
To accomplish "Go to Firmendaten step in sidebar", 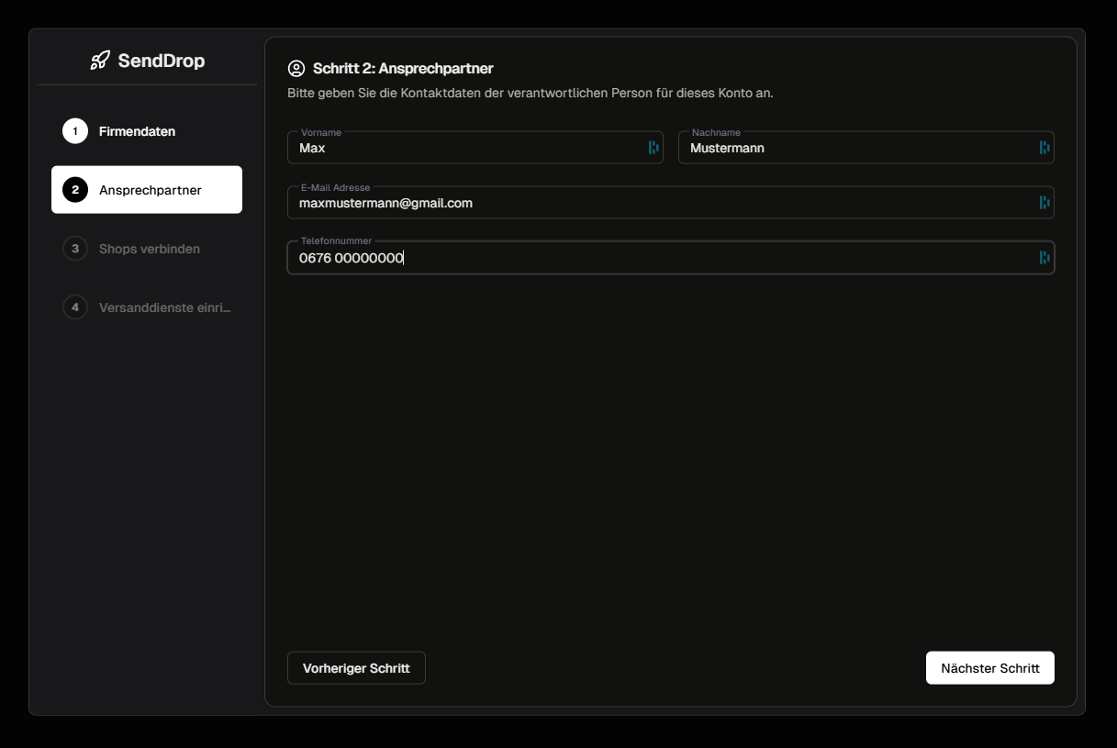I will point(147,131).
